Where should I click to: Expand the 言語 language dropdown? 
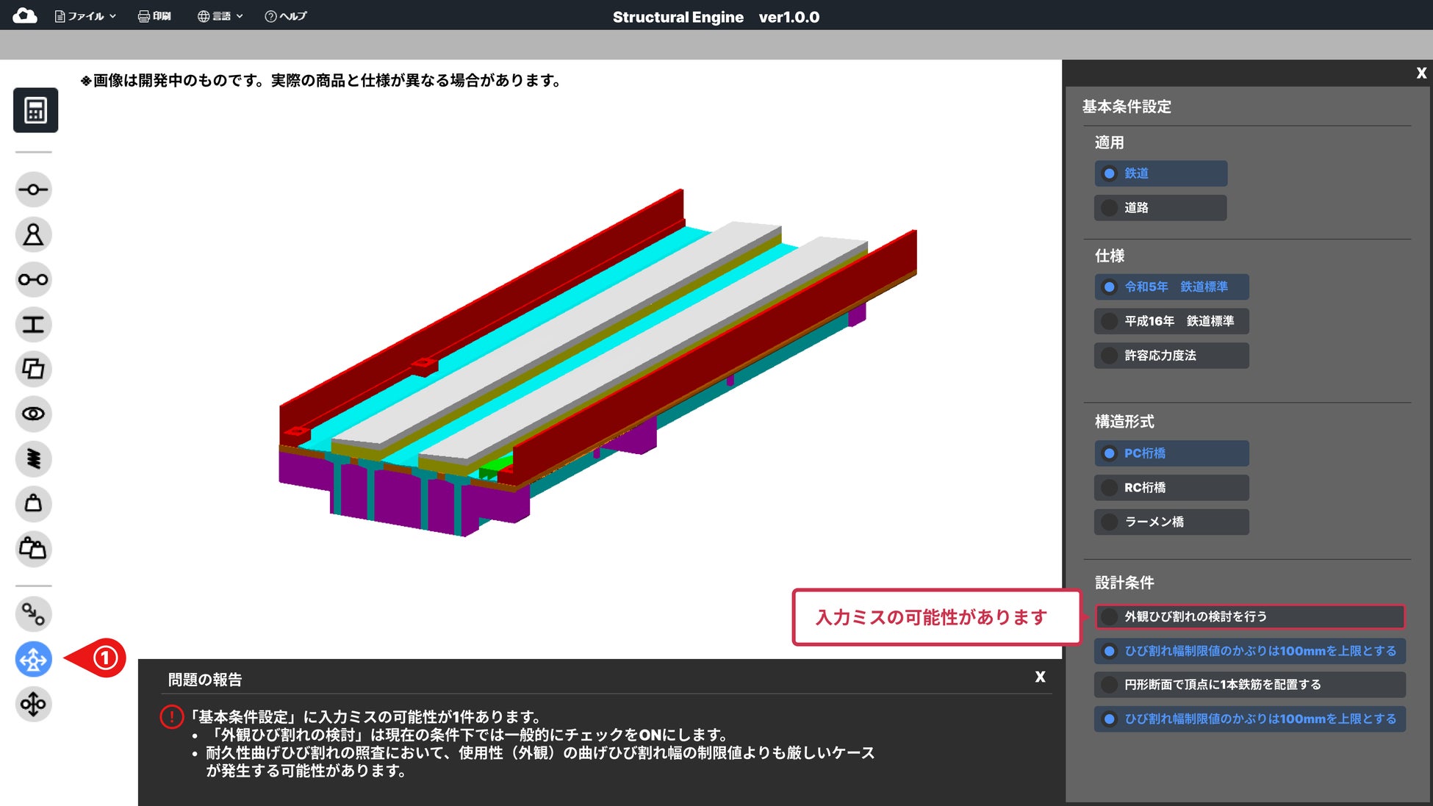(x=220, y=16)
